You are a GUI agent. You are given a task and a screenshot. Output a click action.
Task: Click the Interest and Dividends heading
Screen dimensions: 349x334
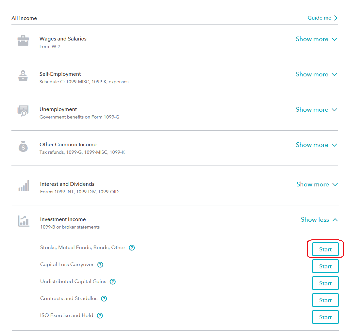click(x=67, y=184)
